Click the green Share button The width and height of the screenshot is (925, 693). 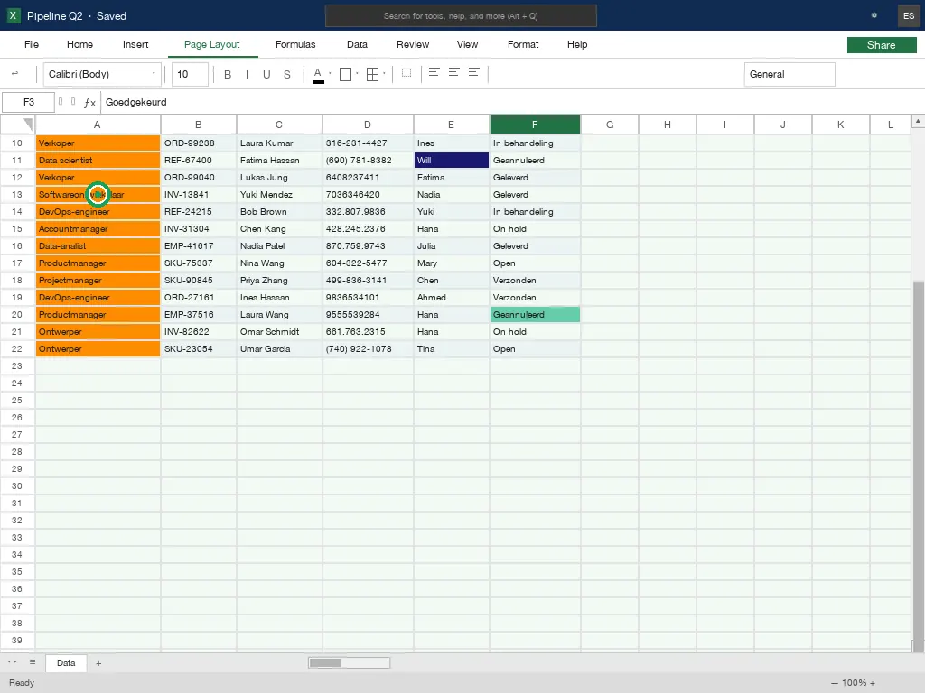click(882, 45)
